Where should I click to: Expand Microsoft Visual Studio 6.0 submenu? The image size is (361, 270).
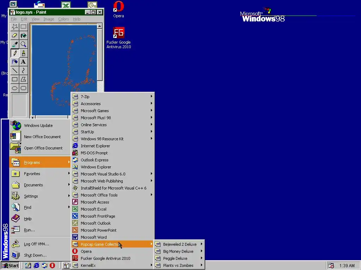coord(112,174)
